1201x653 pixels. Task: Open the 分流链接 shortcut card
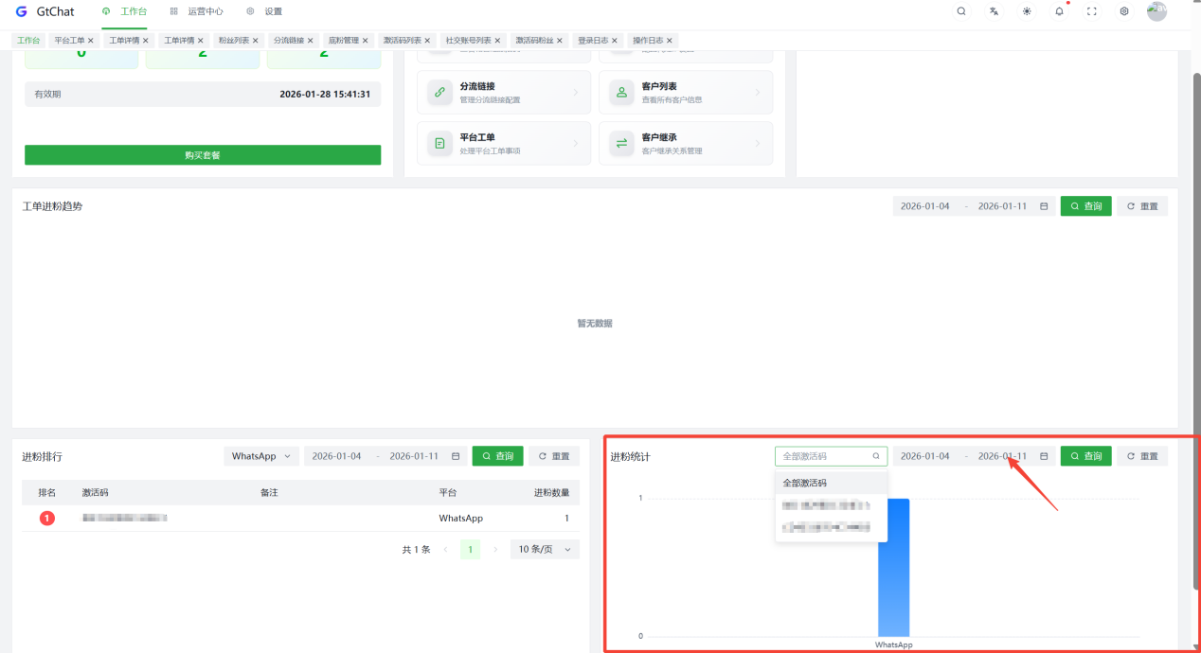coord(504,93)
